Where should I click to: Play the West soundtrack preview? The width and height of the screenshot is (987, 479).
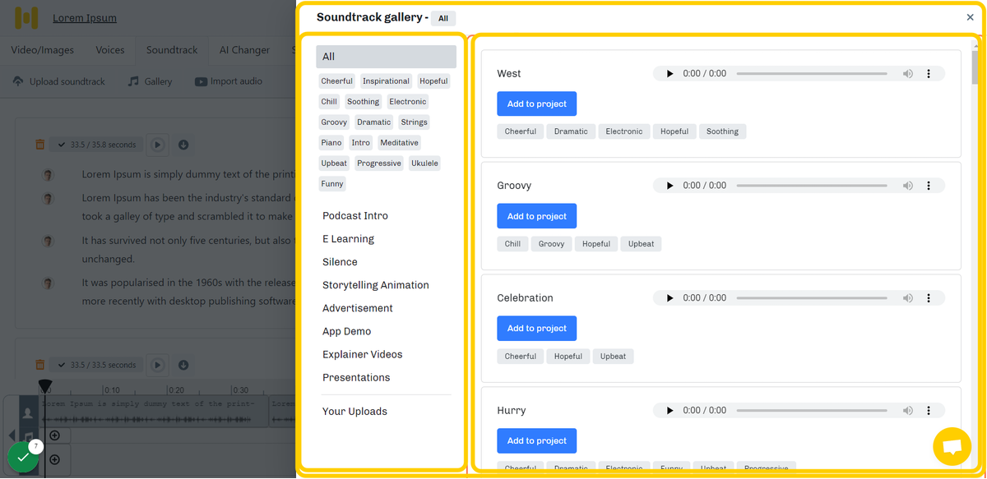(670, 74)
